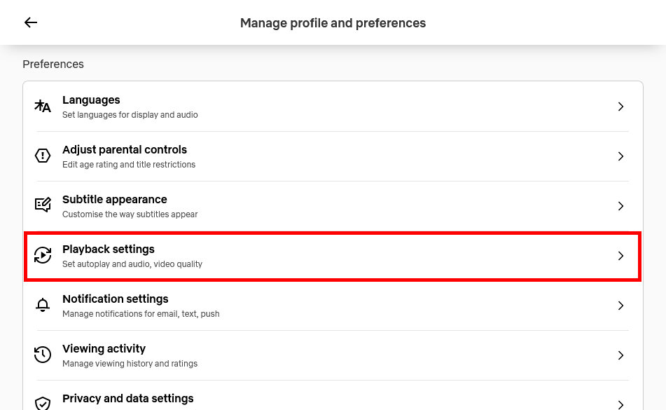Click the Notification settings bell icon

pyautogui.click(x=43, y=305)
